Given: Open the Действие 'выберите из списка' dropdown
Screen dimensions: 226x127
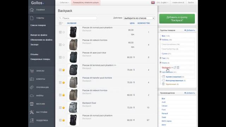Looking at the screenshot, I should (139, 18).
